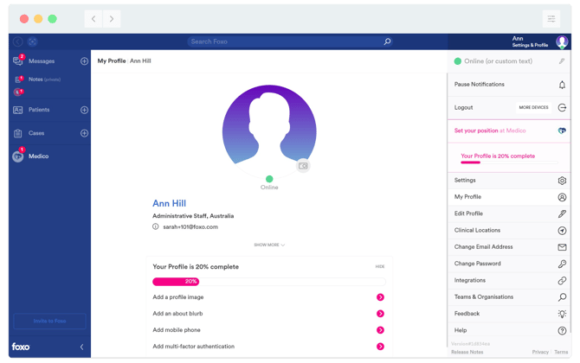
Task: Select Teams & Organisations menu item
Action: coord(483,297)
